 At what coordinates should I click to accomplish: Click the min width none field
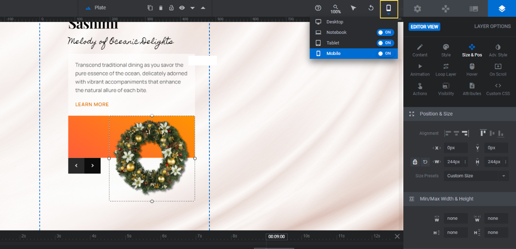(456, 219)
